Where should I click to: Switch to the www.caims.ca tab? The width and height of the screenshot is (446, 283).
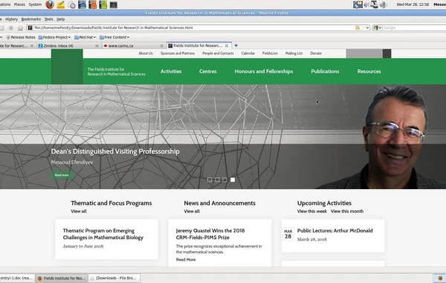coord(133,45)
